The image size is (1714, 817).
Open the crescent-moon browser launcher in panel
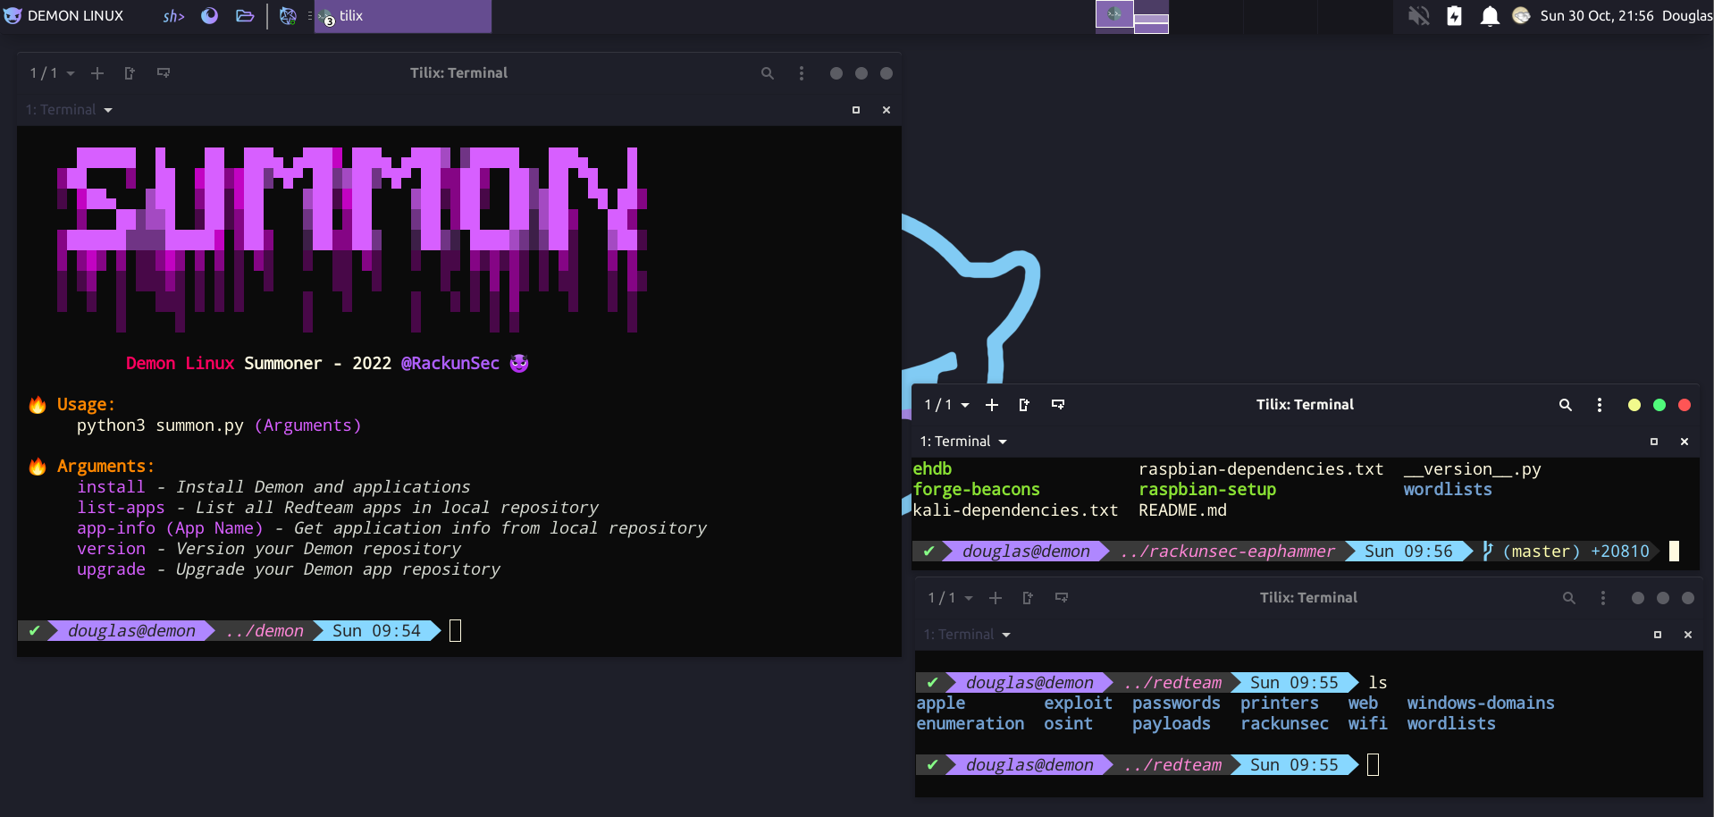click(x=209, y=16)
